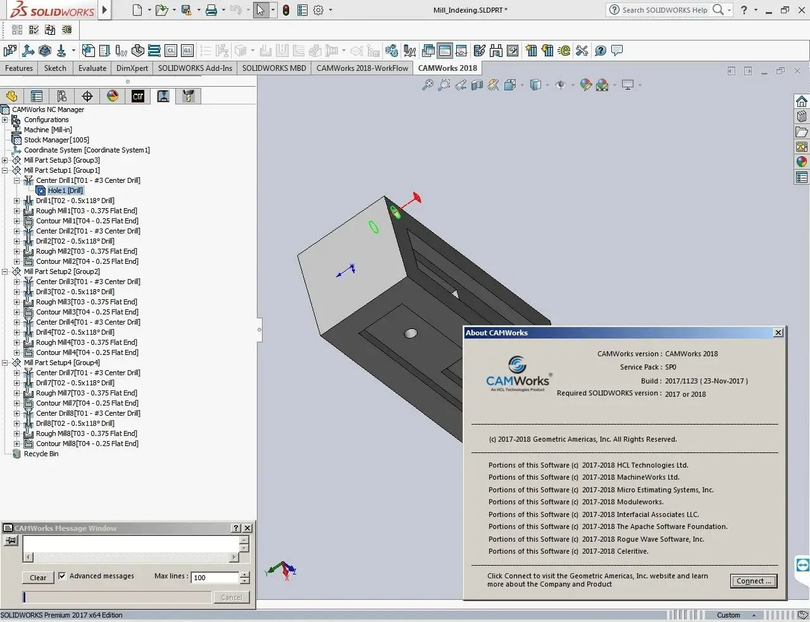Open the PropertyManager panel icon
Image resolution: width=810 pixels, height=622 pixels.
(37, 96)
